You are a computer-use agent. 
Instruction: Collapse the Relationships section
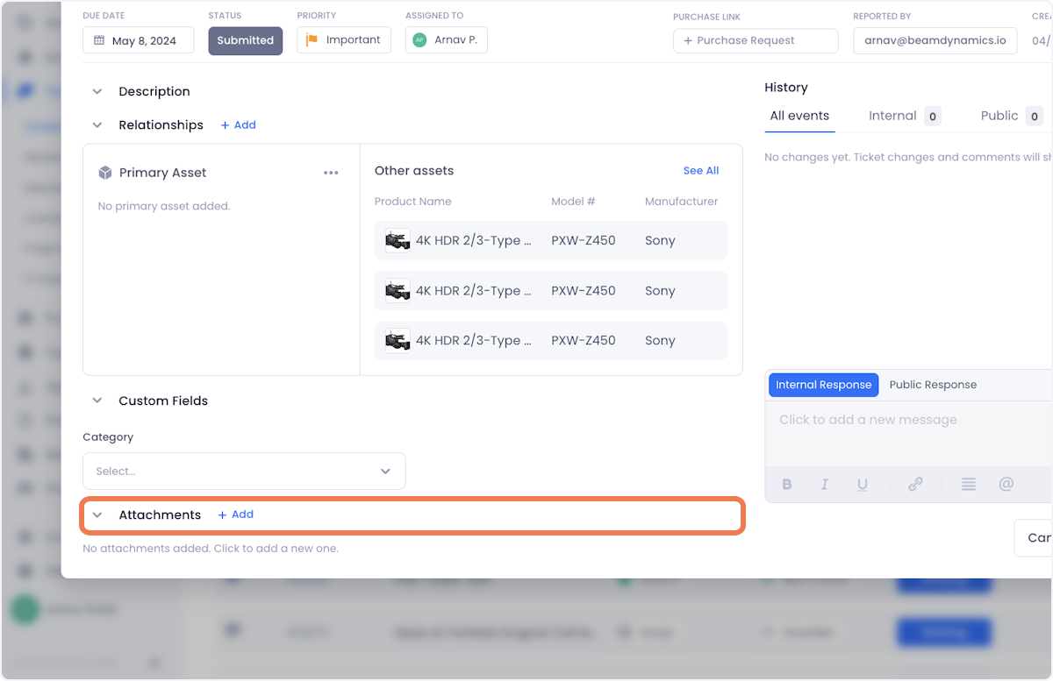click(97, 125)
